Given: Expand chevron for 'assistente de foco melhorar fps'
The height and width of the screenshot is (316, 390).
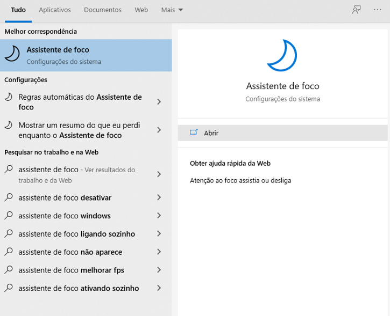Looking at the screenshot, I should (159, 270).
